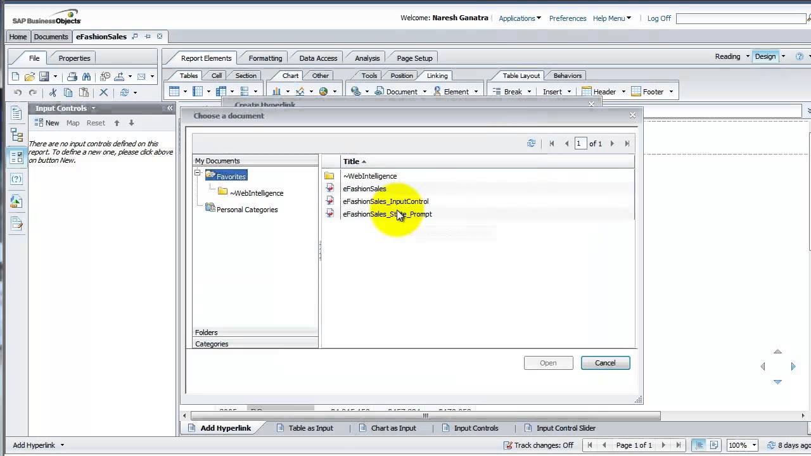Screen dimensions: 811x456
Task: Click the Save floppy disk icon
Action: pos(44,77)
